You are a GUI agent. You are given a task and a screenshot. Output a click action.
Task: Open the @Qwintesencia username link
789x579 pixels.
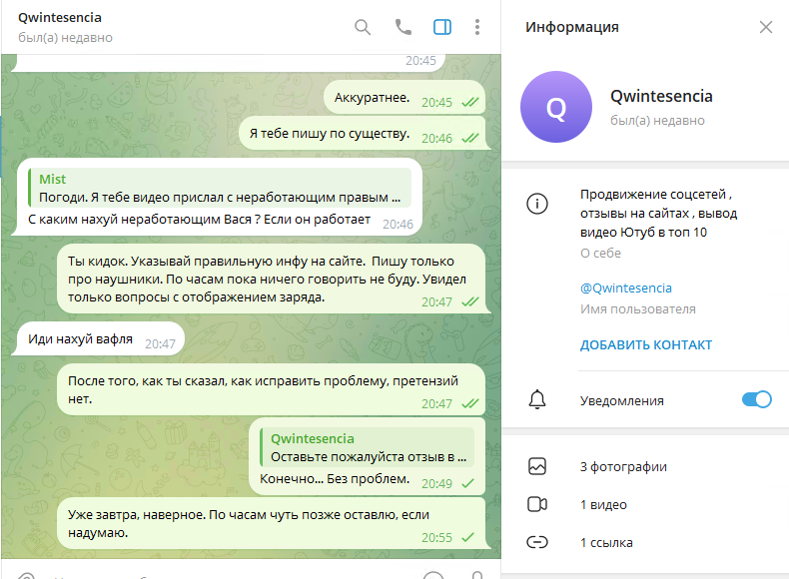[x=626, y=288]
